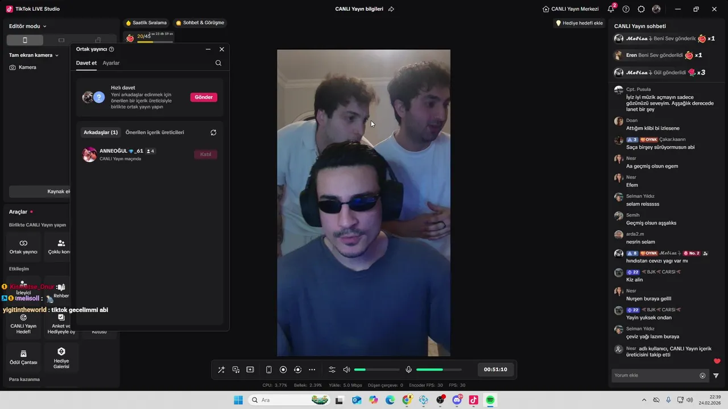Mute the microphone

click(408, 370)
